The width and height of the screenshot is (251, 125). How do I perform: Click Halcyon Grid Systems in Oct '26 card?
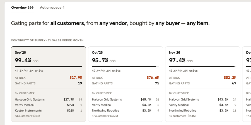[107, 99]
